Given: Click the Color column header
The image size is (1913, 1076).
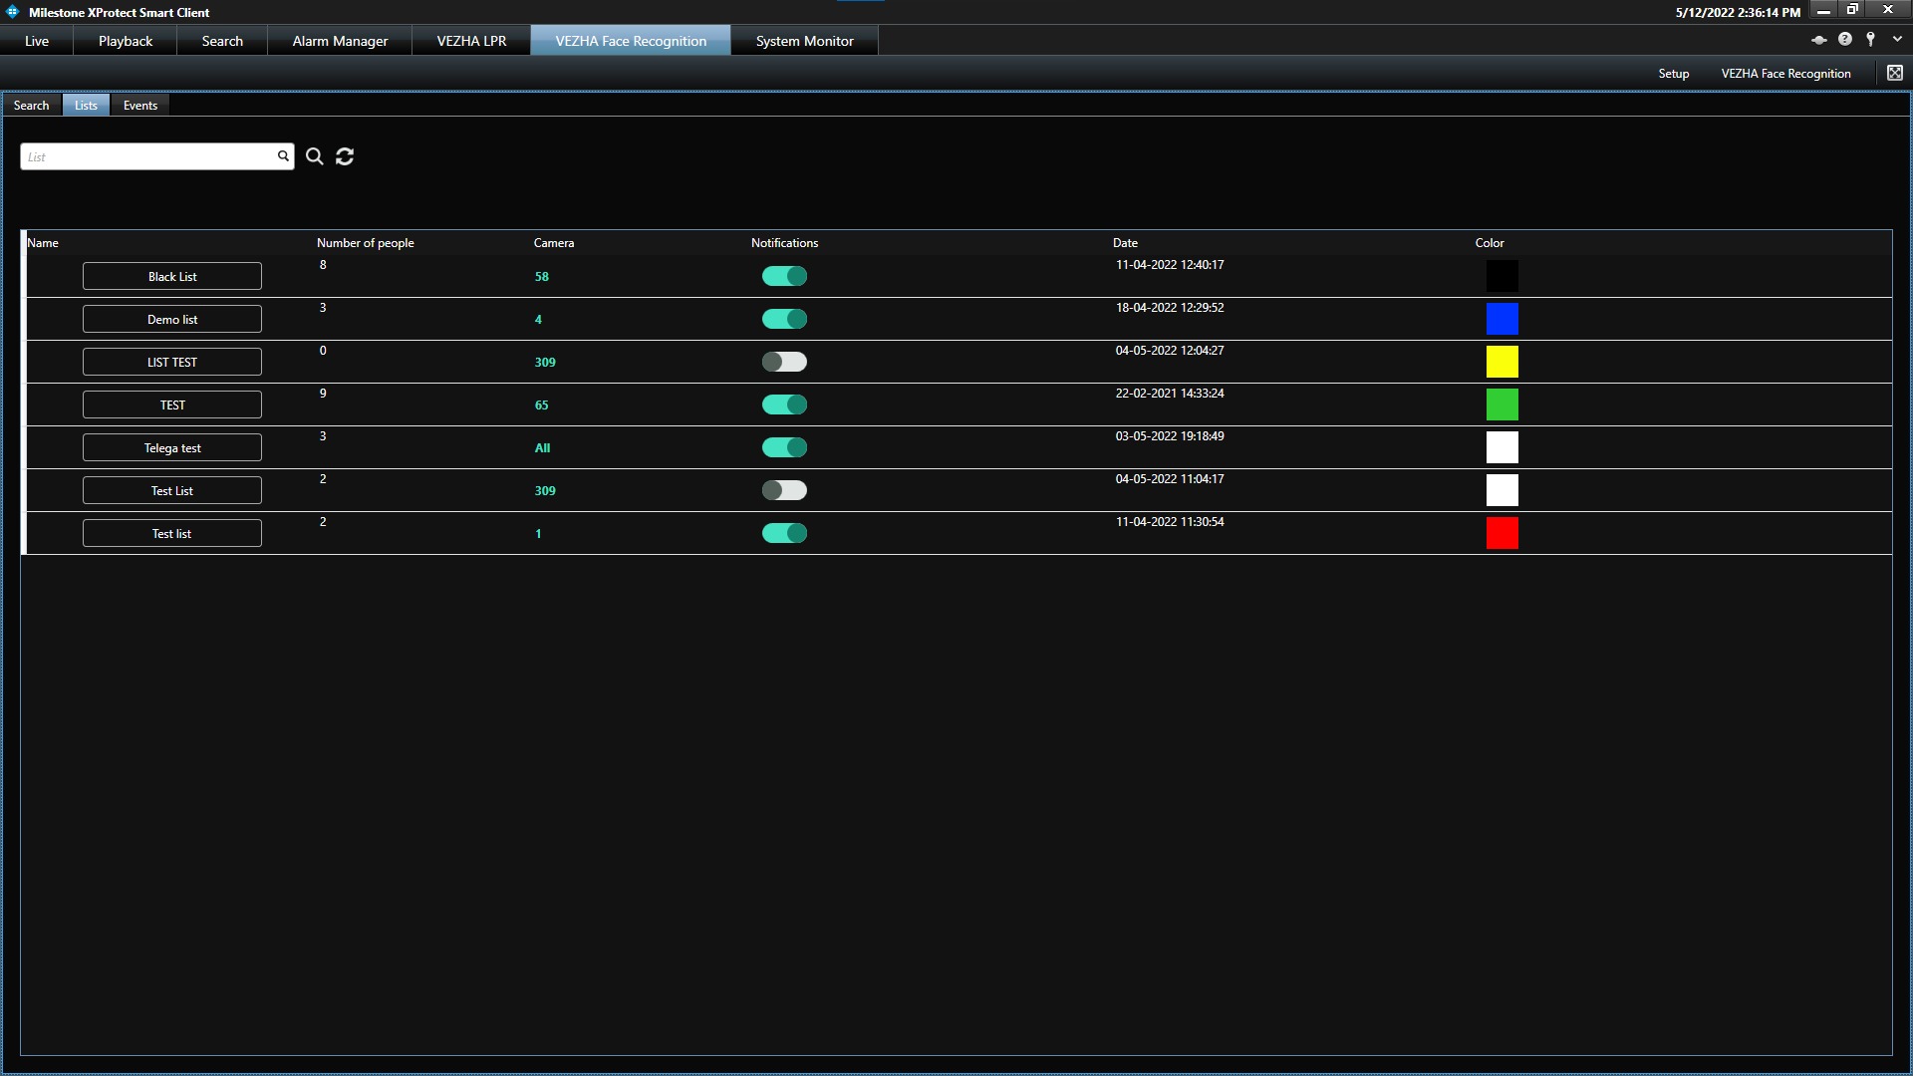Looking at the screenshot, I should (1490, 242).
